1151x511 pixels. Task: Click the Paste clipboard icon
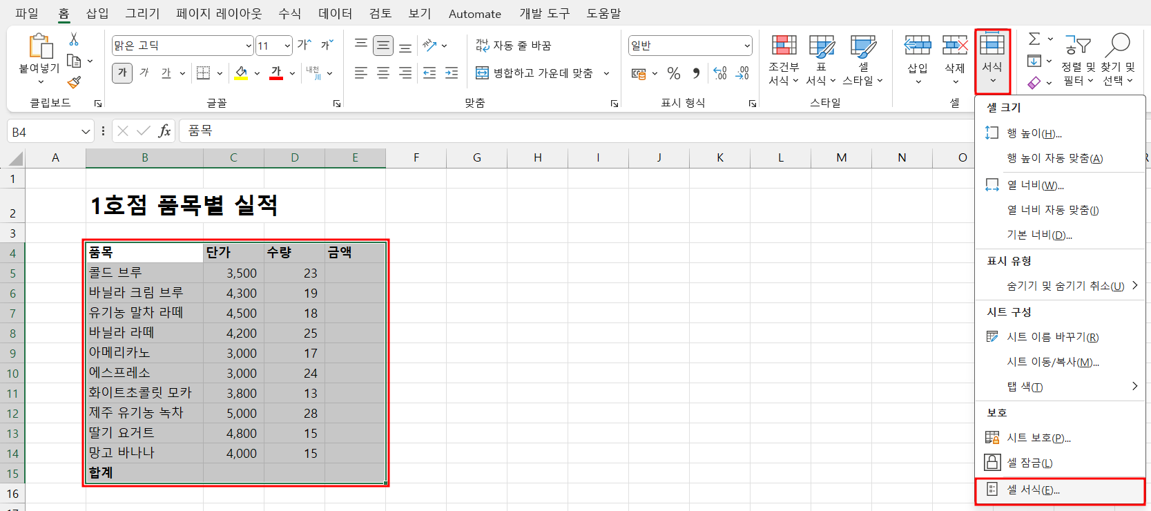point(40,46)
